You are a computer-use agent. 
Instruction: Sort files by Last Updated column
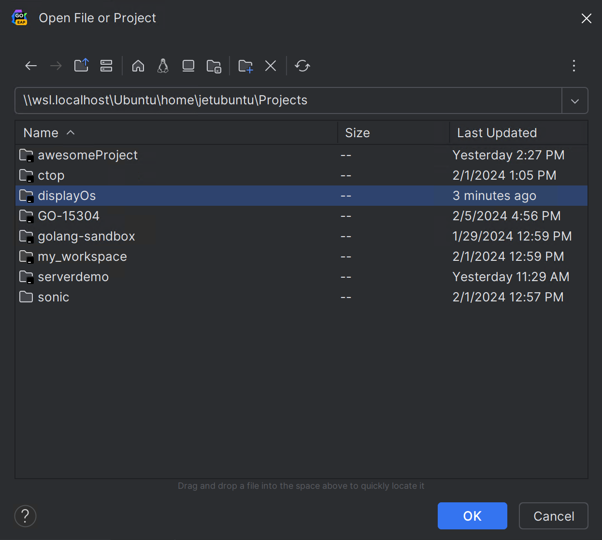(x=496, y=132)
